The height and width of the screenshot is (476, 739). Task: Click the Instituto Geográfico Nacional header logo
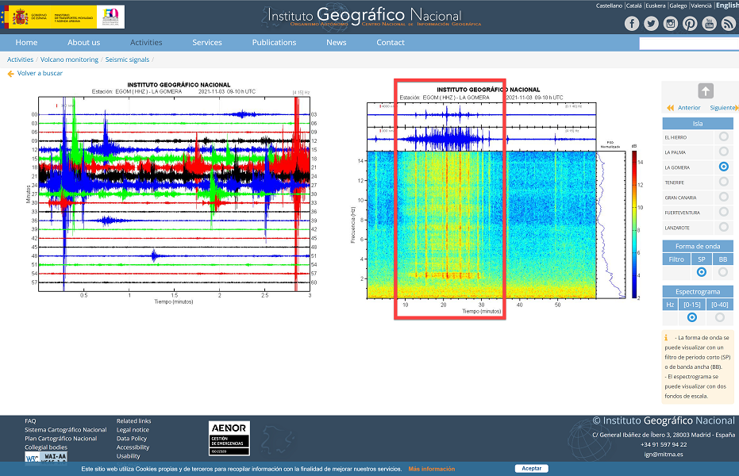coord(371,17)
